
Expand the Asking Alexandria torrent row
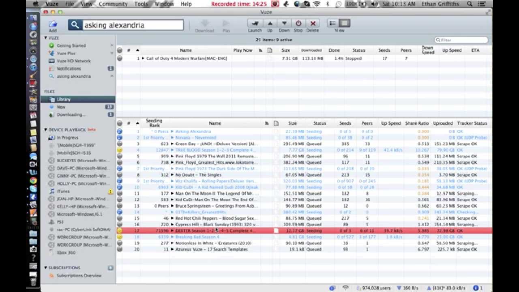tap(172, 131)
